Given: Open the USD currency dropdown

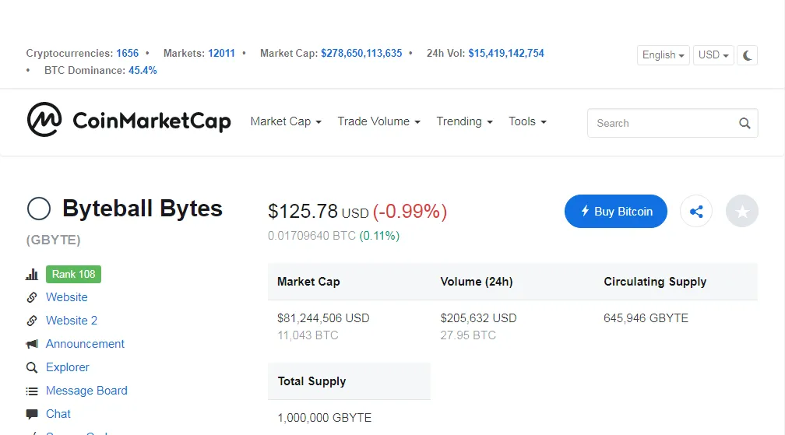Looking at the screenshot, I should 713,55.
